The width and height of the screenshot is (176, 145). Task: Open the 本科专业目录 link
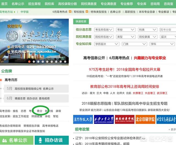click(x=147, y=12)
